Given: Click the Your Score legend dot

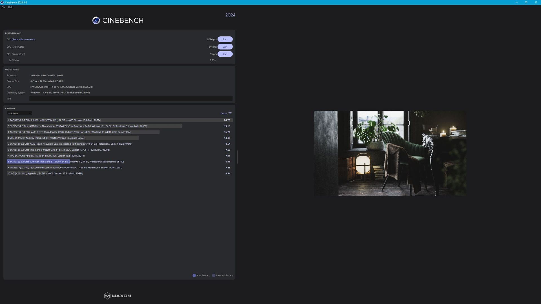Looking at the screenshot, I should pos(194,276).
